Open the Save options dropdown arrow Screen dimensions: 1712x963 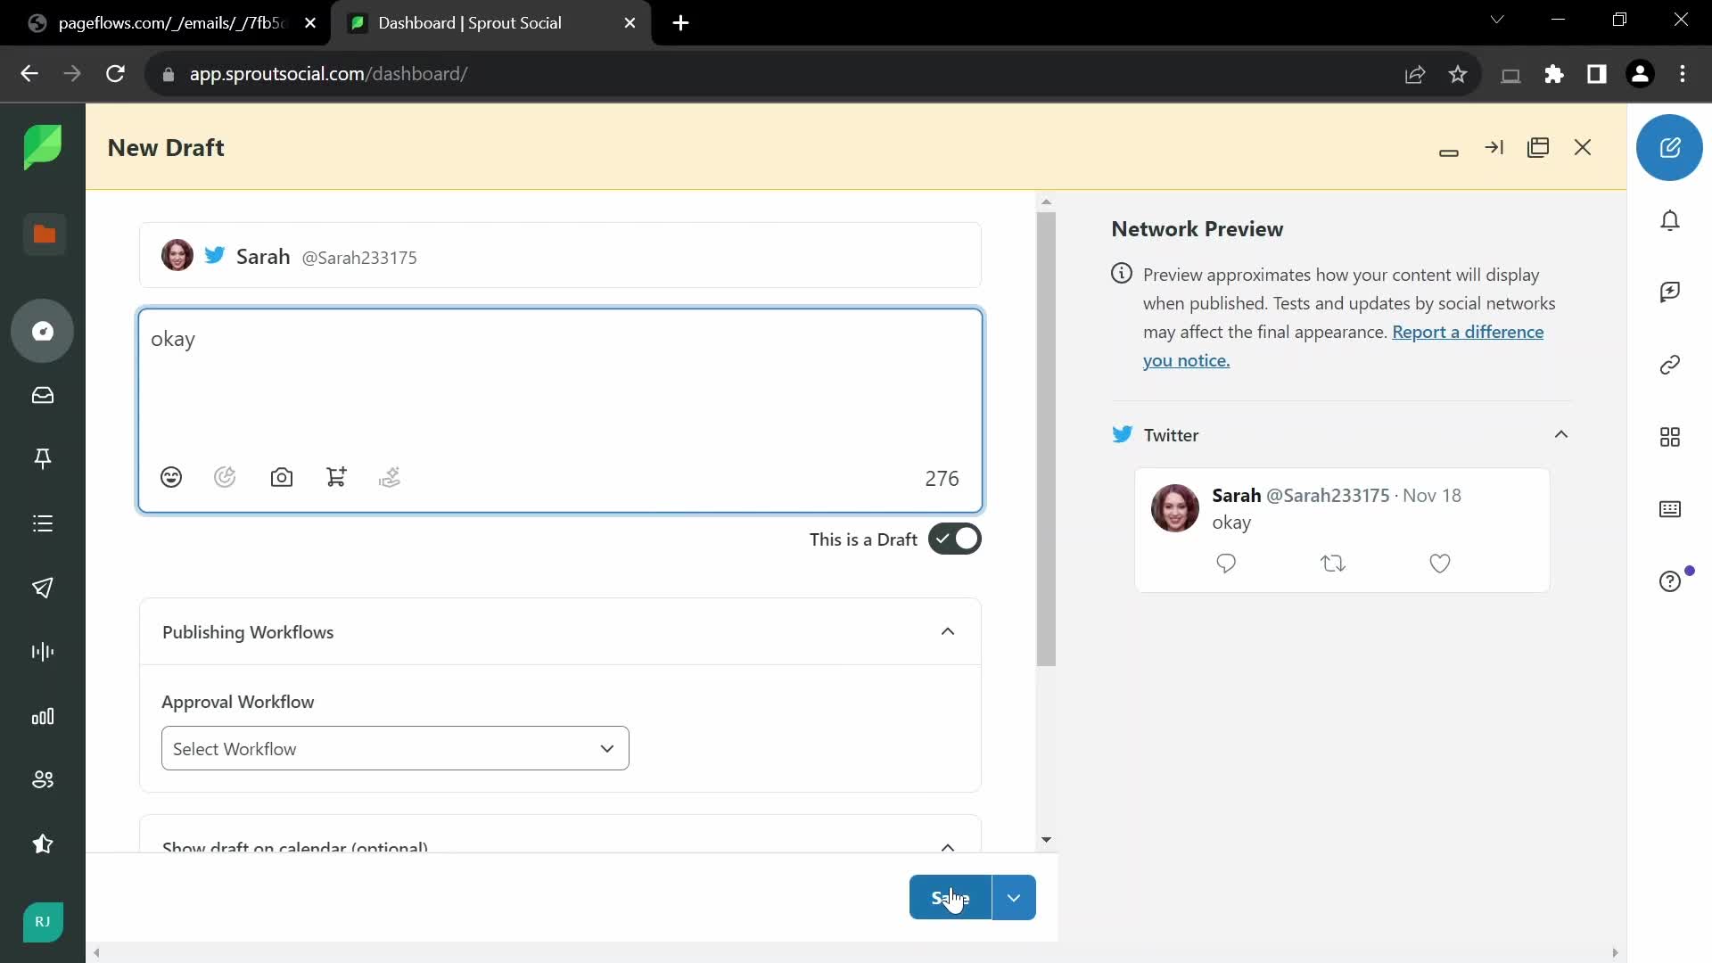coord(1014,897)
